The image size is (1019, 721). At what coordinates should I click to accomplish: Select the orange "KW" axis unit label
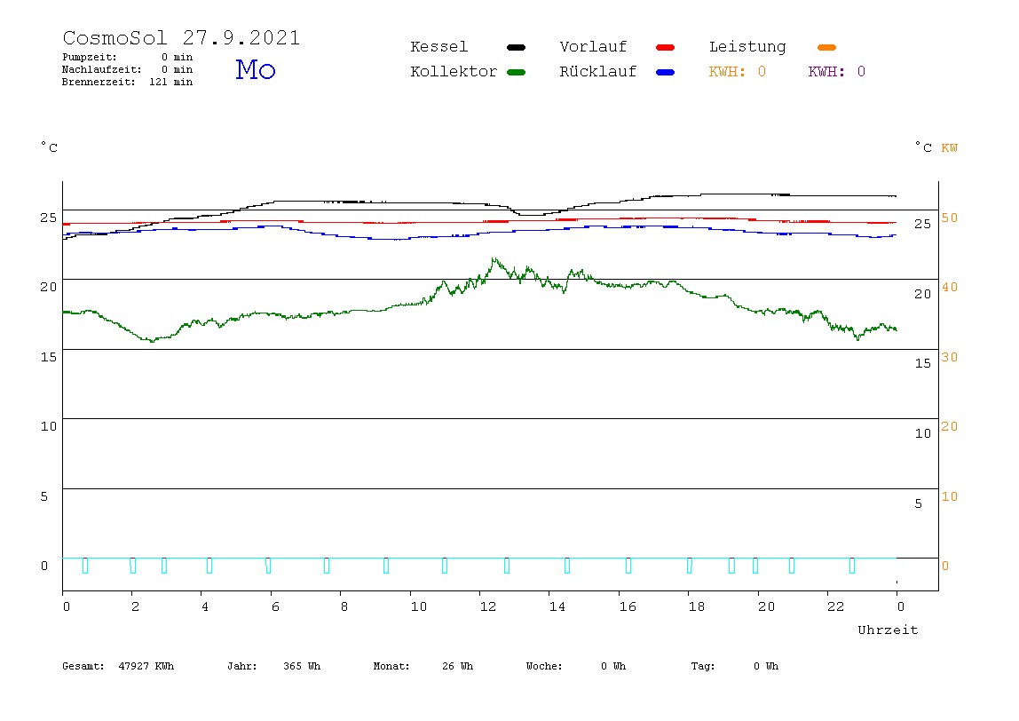pyautogui.click(x=950, y=148)
